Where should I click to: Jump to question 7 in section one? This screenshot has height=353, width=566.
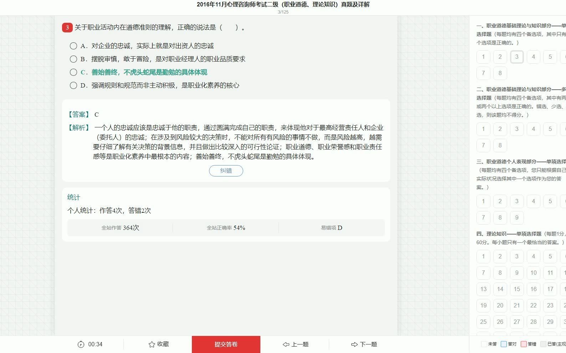(x=483, y=73)
